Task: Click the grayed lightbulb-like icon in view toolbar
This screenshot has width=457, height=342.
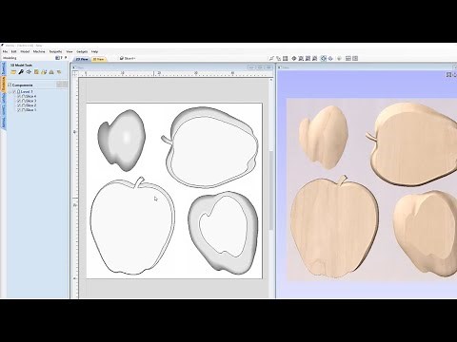Action: (x=339, y=58)
